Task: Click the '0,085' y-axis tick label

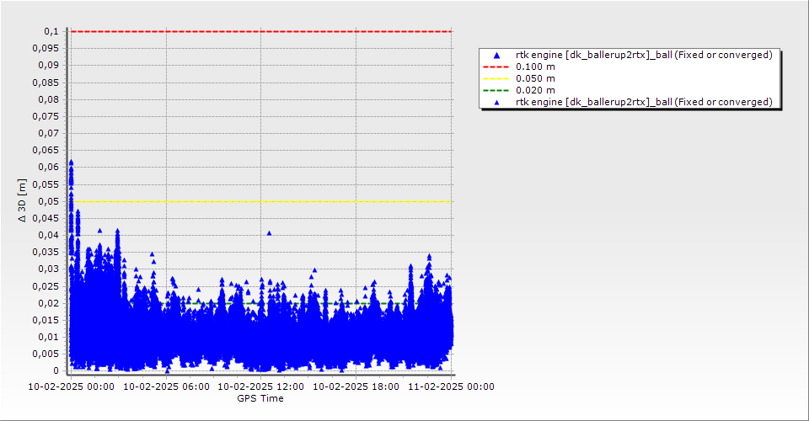Action: pyautogui.click(x=46, y=83)
